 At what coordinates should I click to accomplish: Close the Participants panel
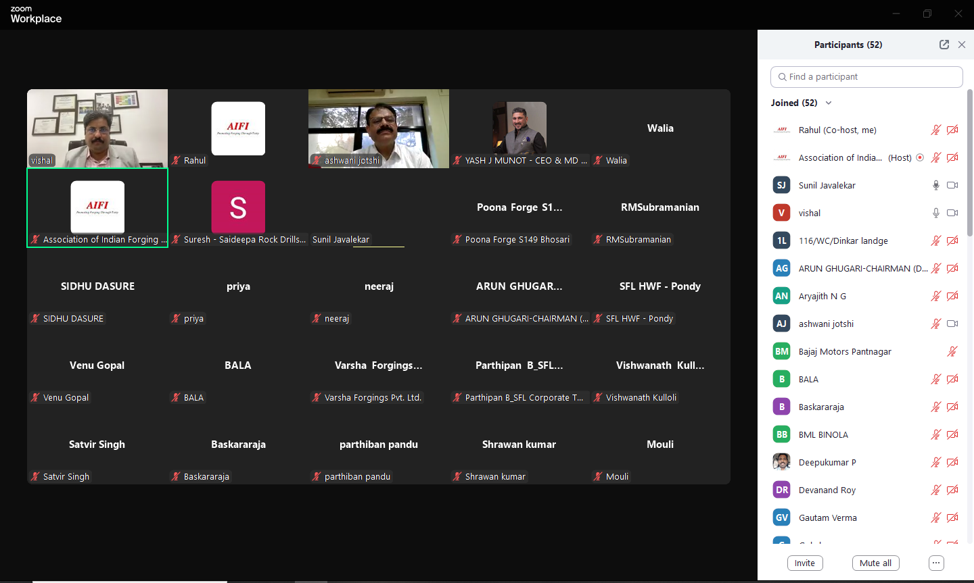(x=962, y=45)
